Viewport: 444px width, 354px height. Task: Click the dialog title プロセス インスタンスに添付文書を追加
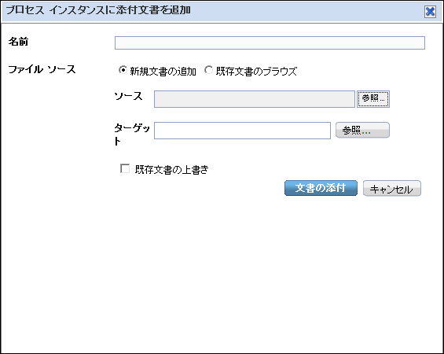[98, 10]
